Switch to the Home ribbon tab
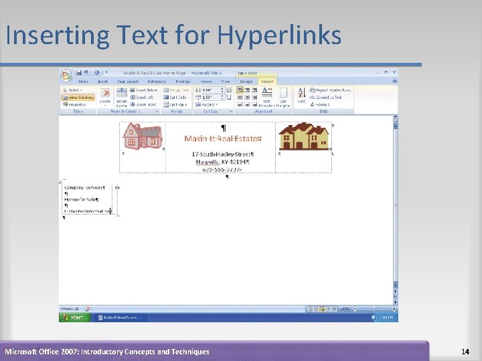The image size is (482, 361). click(x=84, y=82)
